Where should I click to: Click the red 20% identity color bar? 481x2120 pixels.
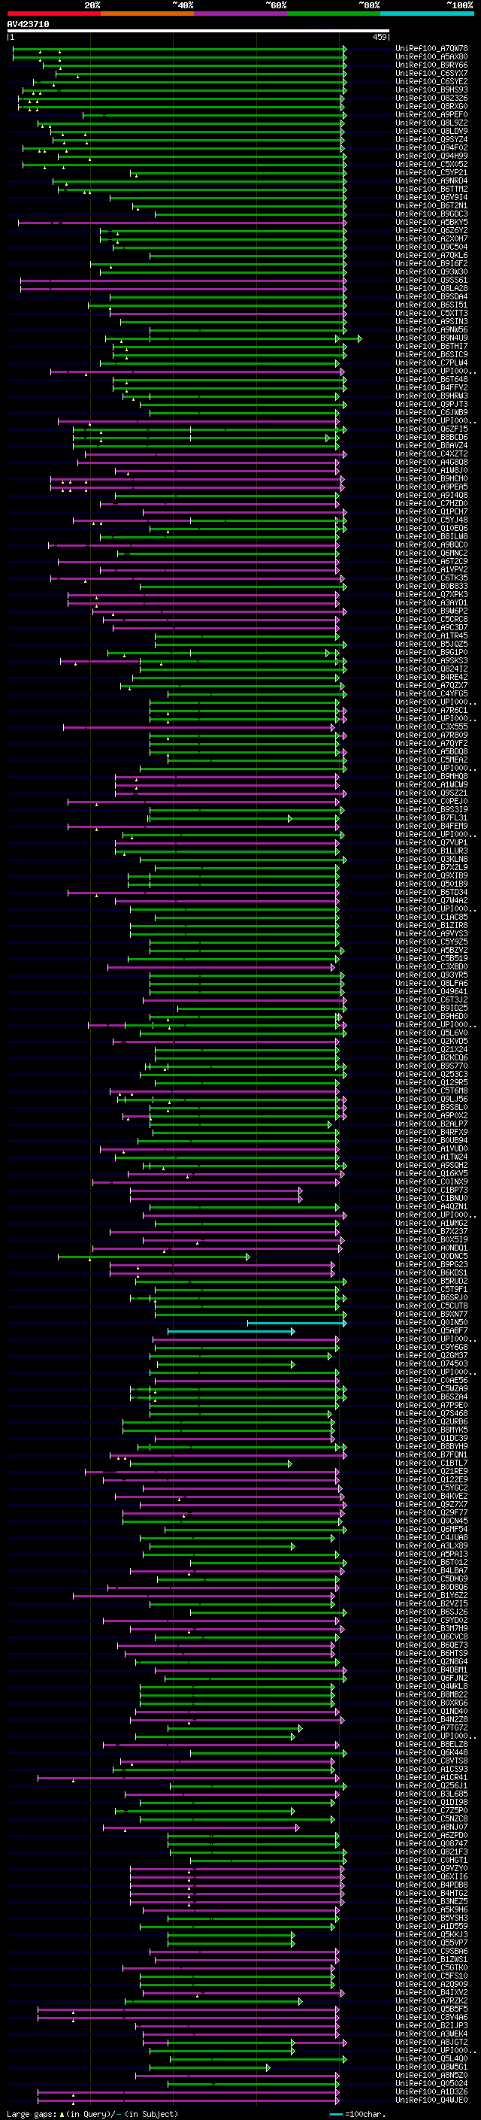point(53,14)
